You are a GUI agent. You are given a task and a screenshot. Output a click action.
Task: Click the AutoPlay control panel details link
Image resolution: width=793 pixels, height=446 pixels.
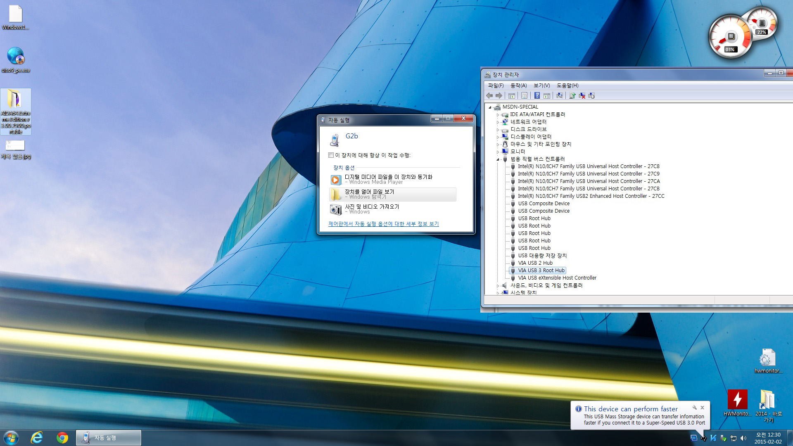(x=383, y=224)
